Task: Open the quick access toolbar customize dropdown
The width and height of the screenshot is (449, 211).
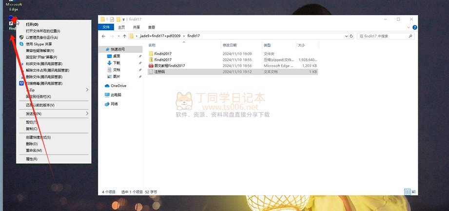Action: point(124,19)
